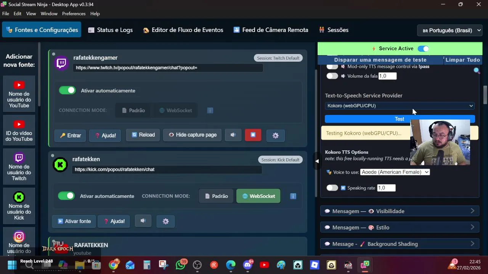
Task: Click Ajuda! button in Kick card
Action: (x=114, y=221)
